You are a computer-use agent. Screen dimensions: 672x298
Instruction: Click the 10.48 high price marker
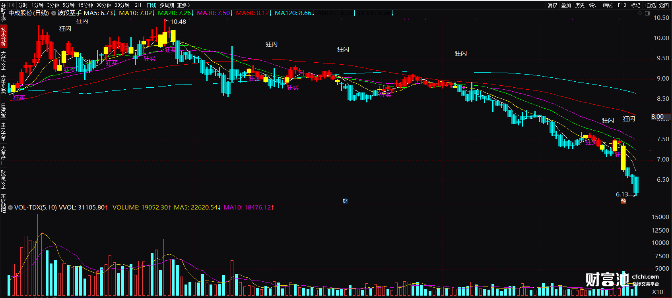pos(178,22)
